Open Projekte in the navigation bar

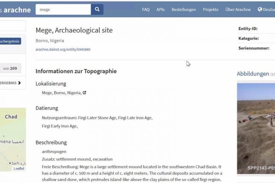pos(210,10)
